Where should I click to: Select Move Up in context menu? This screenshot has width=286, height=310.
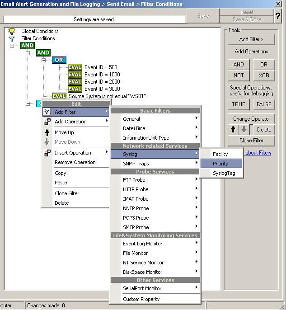point(76,132)
